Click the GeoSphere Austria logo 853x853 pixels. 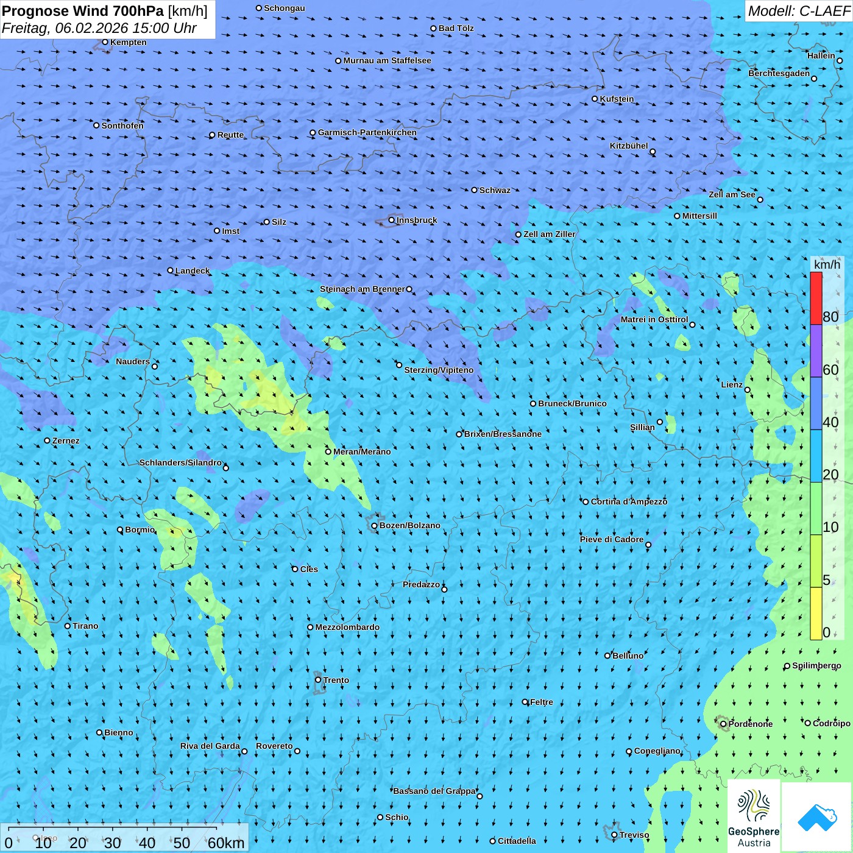click(754, 817)
